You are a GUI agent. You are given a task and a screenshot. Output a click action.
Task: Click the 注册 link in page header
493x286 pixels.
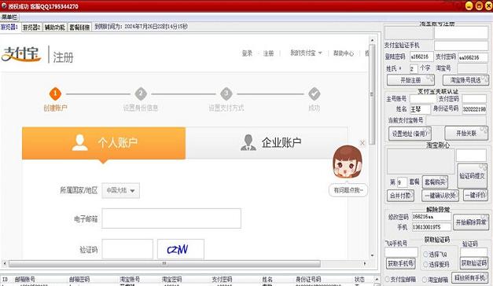coord(268,53)
